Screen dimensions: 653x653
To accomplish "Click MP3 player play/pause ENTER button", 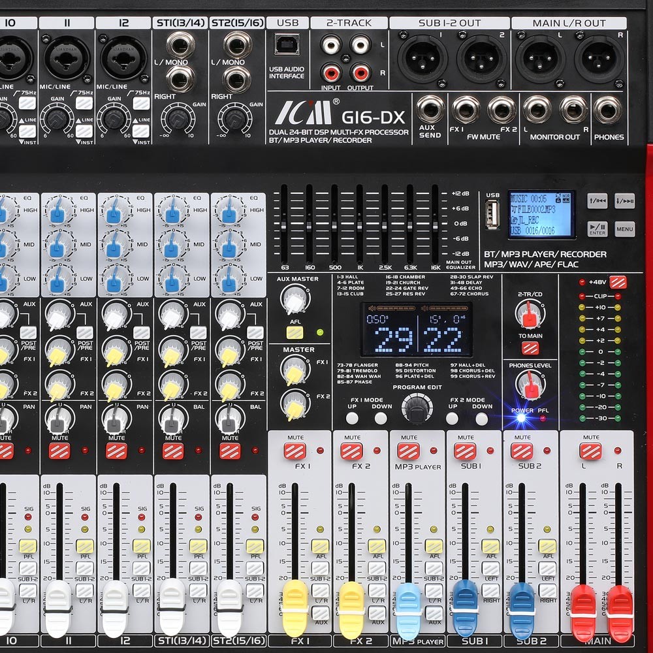I will point(597,229).
